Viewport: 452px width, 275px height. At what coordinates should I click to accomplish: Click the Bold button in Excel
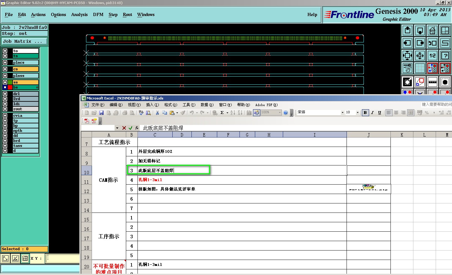point(365,113)
